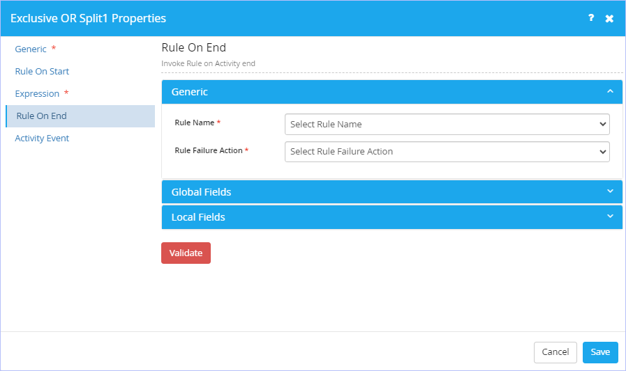Click the Cancel button
The height and width of the screenshot is (371, 626).
[x=556, y=352]
